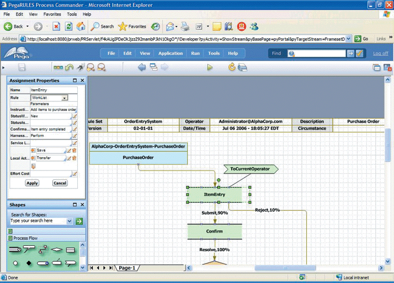Click the green play run icon
The height and width of the screenshot is (283, 394).
pyautogui.click(x=210, y=67)
